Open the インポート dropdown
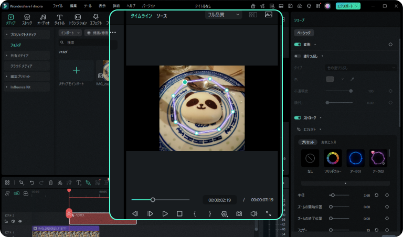403x237 pixels. click(x=70, y=33)
